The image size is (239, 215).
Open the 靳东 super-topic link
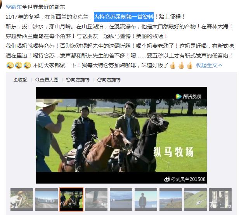coord(16,7)
